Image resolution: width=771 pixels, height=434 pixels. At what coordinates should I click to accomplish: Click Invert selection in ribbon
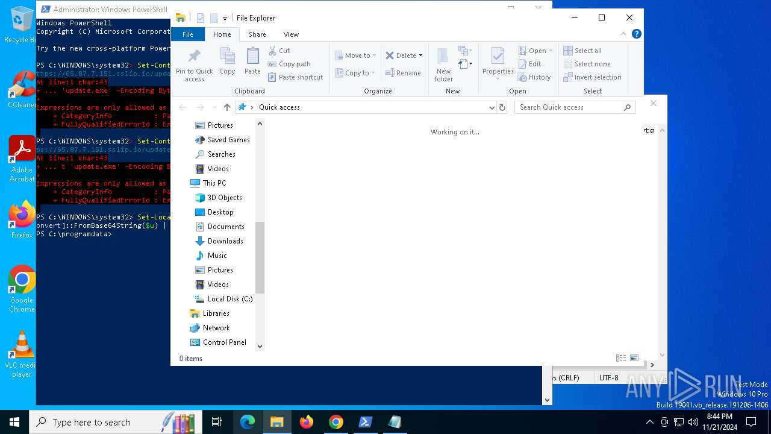click(592, 77)
